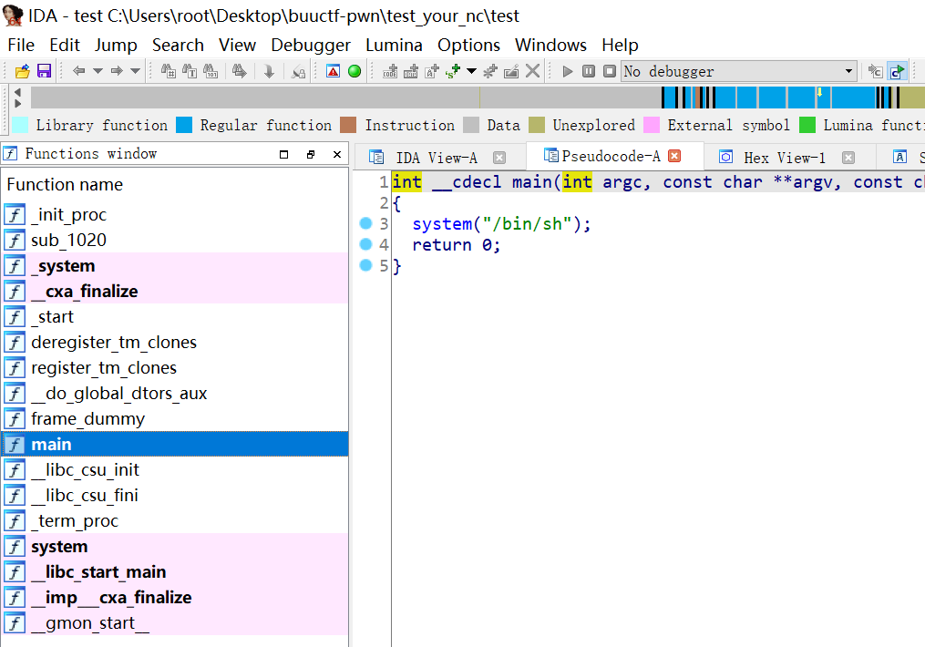Open the Windows menu
The width and height of the screenshot is (925, 647).
pyautogui.click(x=550, y=46)
